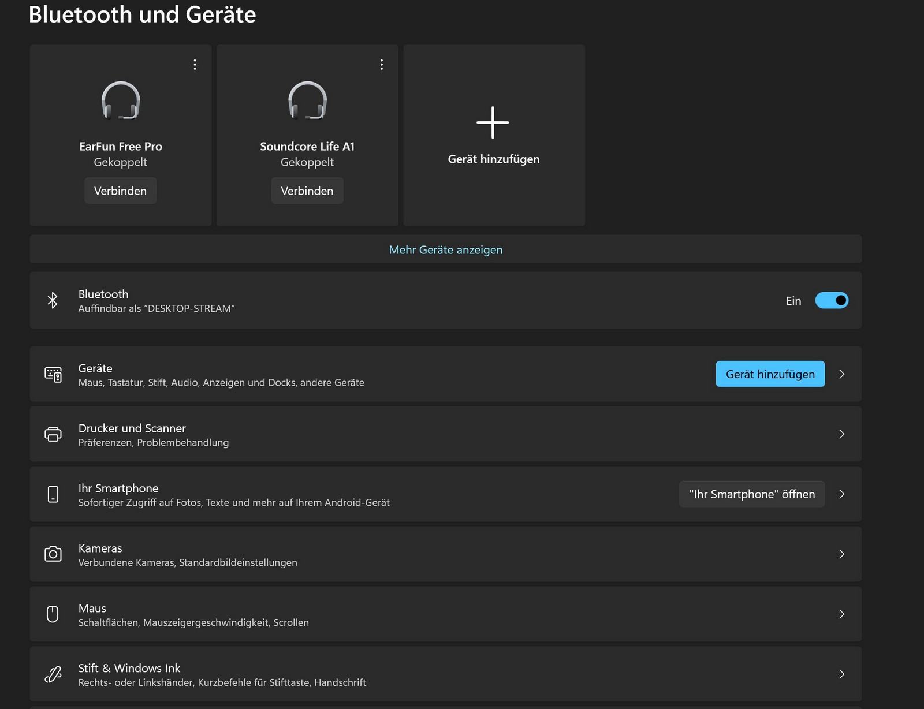This screenshot has width=924, height=709.
Task: Expand the Kameras chevron
Action: click(842, 554)
